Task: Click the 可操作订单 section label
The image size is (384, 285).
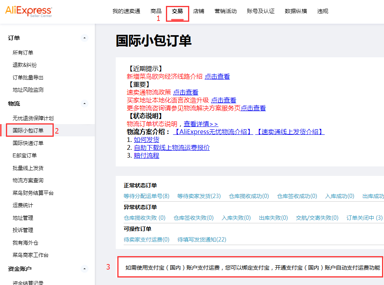Action: 137,229
